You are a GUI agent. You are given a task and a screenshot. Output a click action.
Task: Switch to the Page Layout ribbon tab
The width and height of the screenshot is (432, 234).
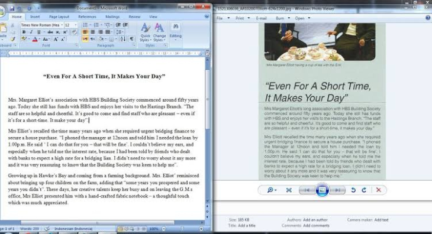pos(59,17)
